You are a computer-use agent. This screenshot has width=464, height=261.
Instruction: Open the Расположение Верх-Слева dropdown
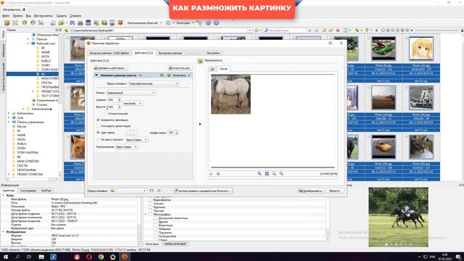pos(126,146)
